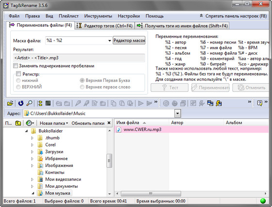The height and width of the screenshot is (207, 272).
Task: Click the open folder toolbar icon
Action: (x=10, y=103)
